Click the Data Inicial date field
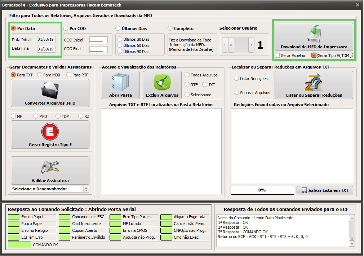This screenshot has height=256, width=364. point(46,40)
